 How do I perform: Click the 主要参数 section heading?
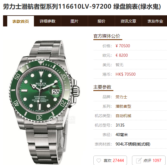click(x=102, y=87)
